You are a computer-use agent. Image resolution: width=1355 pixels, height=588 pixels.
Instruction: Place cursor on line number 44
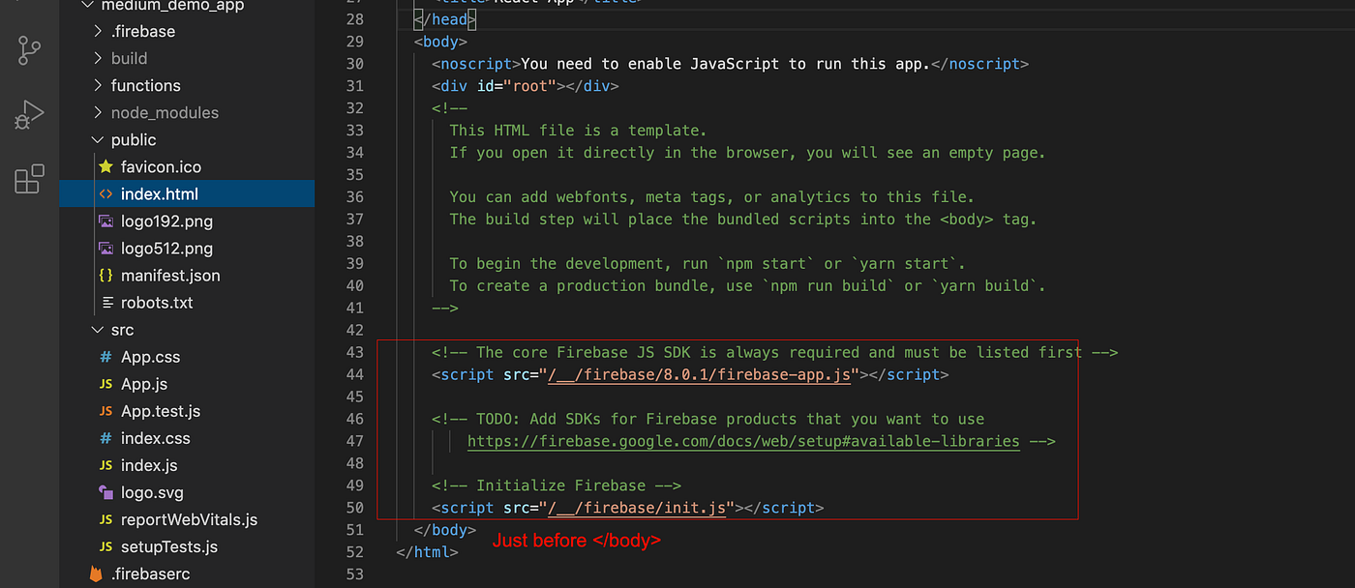[354, 374]
